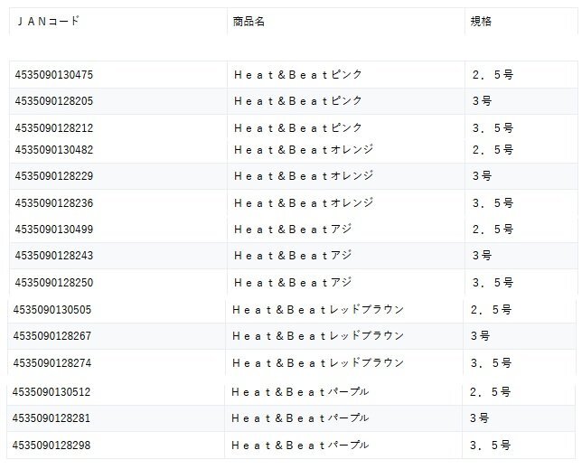Click 3号 size in row 4535090128267
The height and width of the screenshot is (469, 582).
(480, 336)
